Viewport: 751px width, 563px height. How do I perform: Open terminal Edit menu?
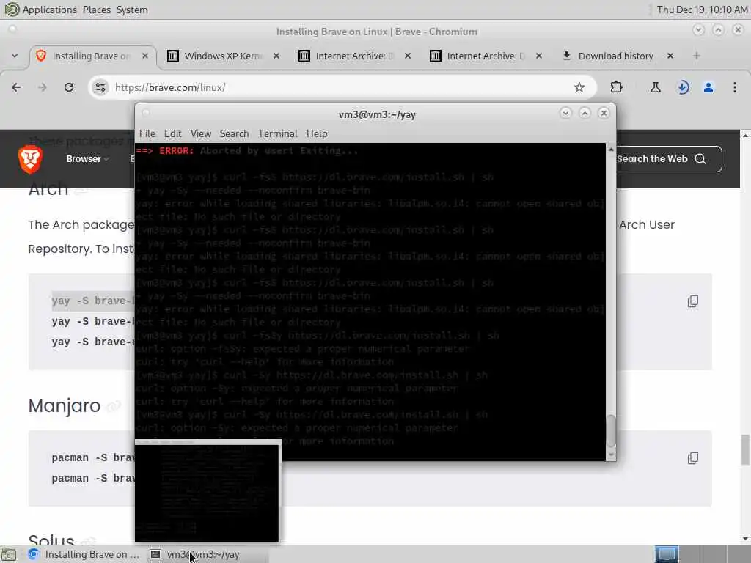pos(173,133)
